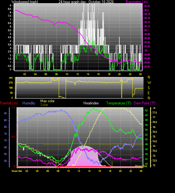Viewport: 175px width, 193px height.
Task: Click hour '08' under the windspeed graph
Action: (56, 74)
